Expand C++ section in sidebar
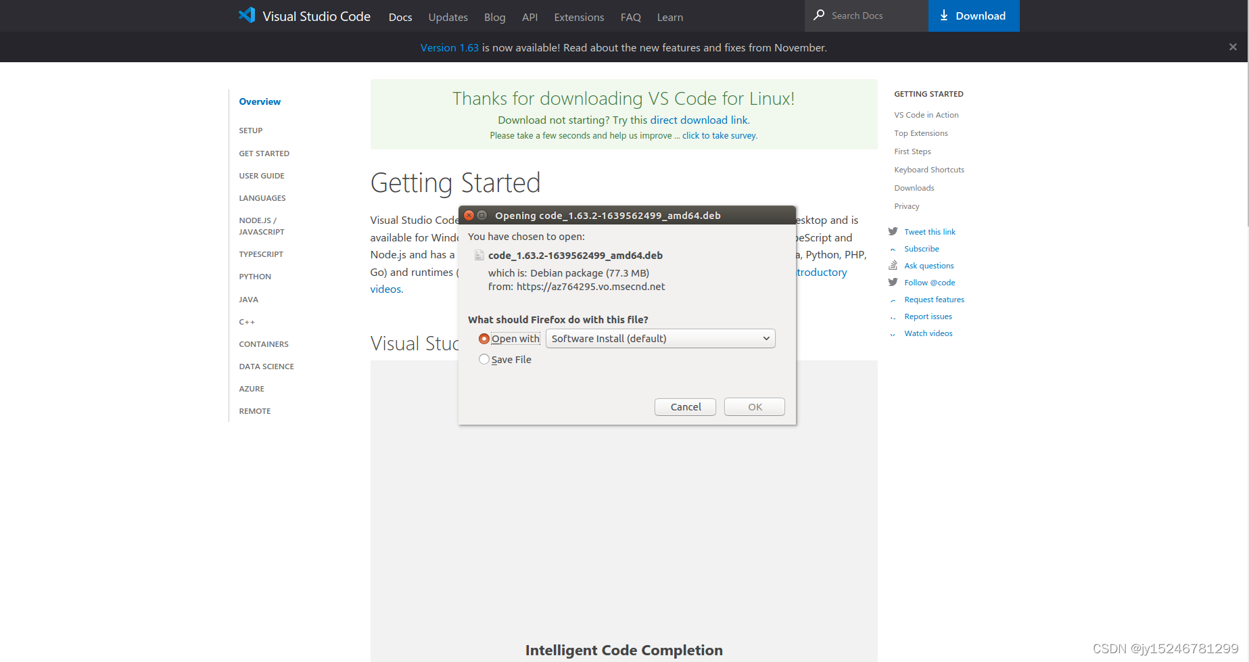1249x662 pixels. (x=247, y=322)
